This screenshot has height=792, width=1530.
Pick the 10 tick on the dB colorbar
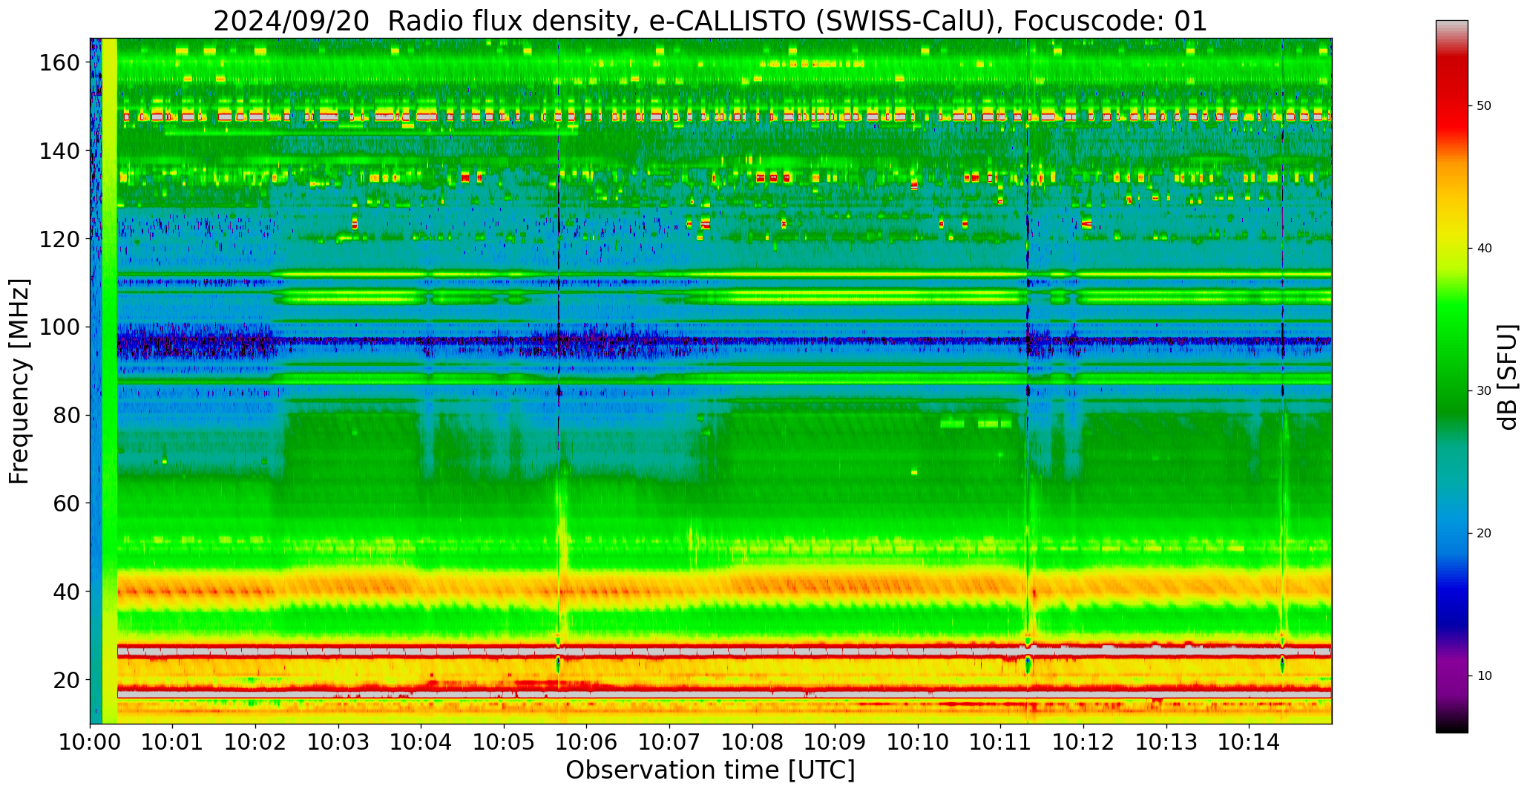1484,676
